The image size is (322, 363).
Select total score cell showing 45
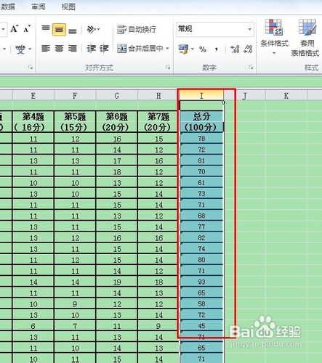point(201,326)
